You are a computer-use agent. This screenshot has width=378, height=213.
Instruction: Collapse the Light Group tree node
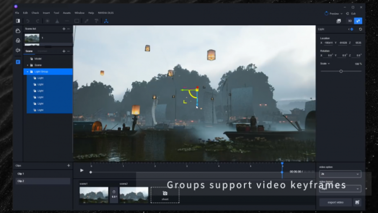[27, 72]
